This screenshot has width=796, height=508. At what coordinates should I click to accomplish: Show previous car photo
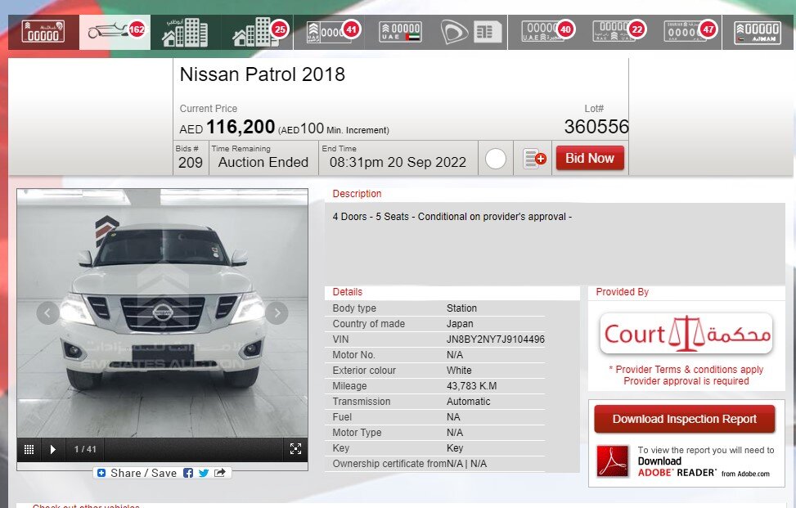[x=47, y=313]
